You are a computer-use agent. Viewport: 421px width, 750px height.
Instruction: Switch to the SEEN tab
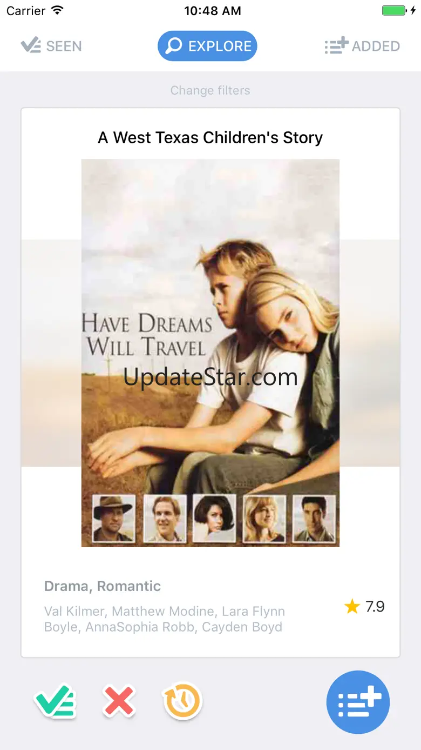(51, 46)
